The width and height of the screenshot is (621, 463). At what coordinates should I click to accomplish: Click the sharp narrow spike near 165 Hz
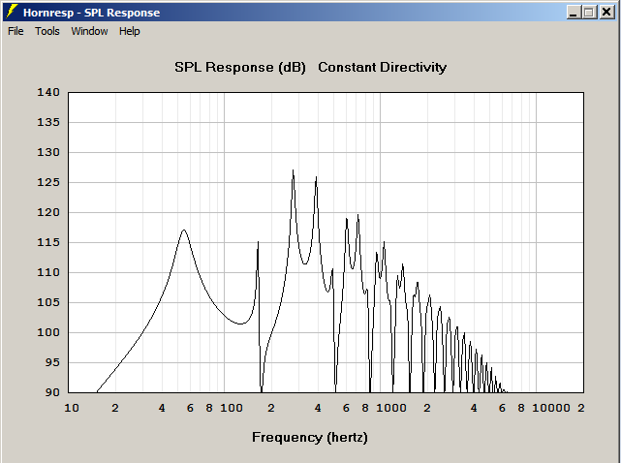258,242
